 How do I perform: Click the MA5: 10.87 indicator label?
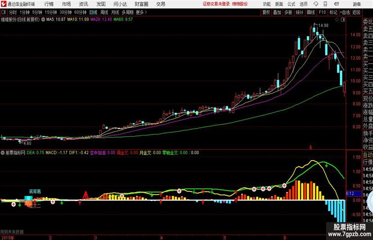56,20
